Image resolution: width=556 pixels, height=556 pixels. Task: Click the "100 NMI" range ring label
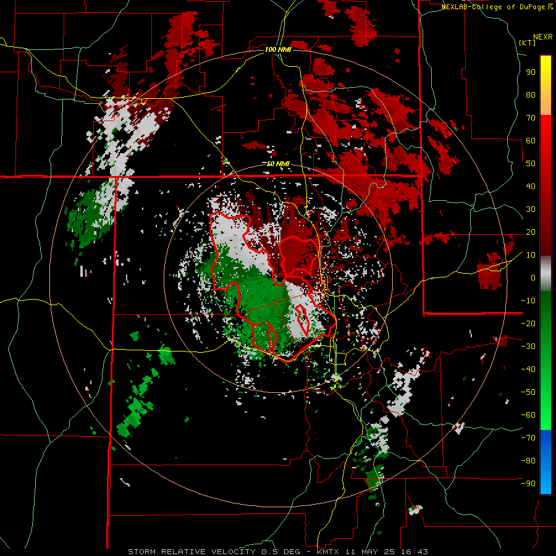click(278, 49)
